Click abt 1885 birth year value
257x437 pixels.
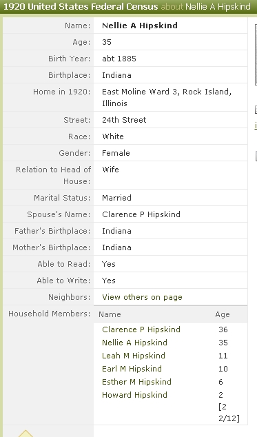coord(119,59)
